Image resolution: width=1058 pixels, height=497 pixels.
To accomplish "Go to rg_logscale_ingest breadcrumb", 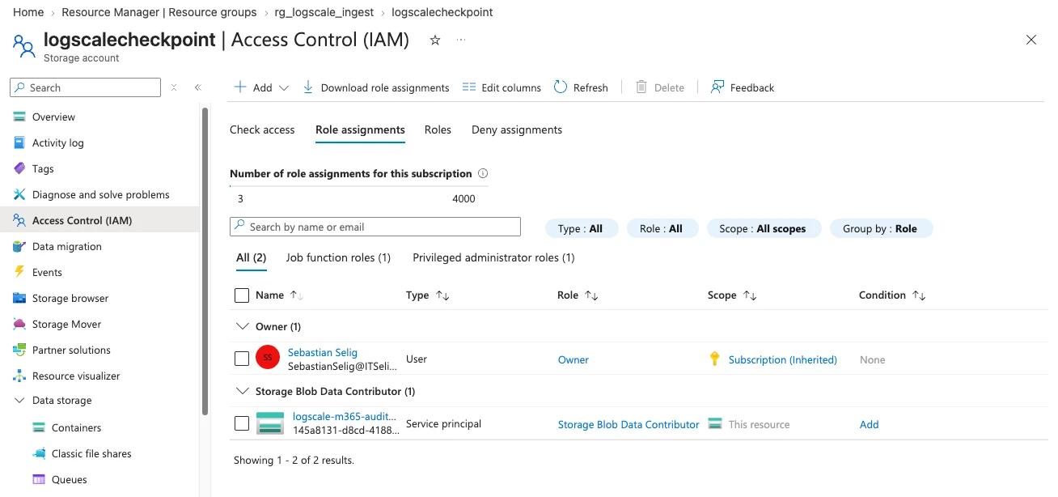I will coord(324,12).
